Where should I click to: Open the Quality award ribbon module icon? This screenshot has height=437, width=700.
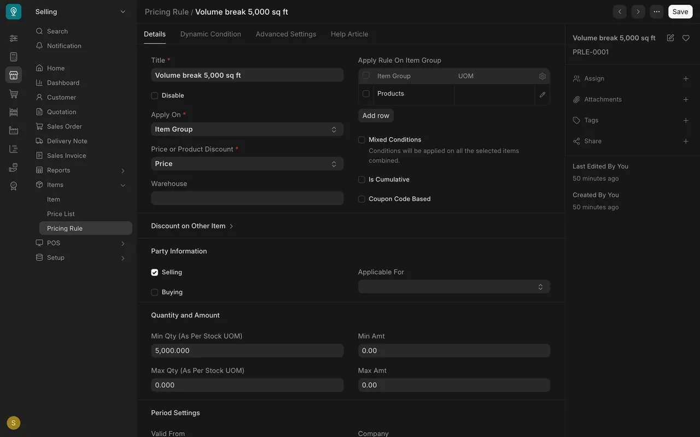pyautogui.click(x=14, y=186)
